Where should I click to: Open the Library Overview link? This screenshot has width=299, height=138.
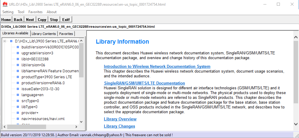click(120, 119)
